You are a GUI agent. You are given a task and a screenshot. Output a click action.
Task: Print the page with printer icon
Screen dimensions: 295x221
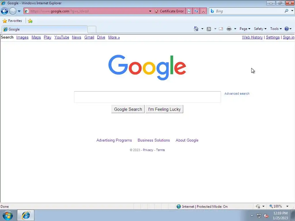coord(229,29)
